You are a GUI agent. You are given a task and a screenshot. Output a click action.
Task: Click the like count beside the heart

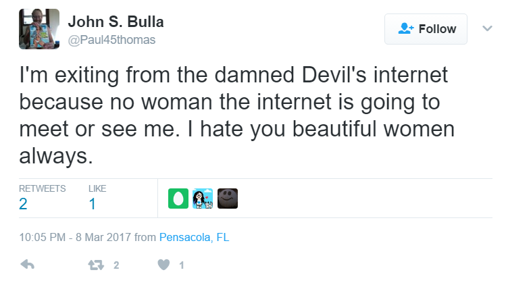click(x=182, y=265)
